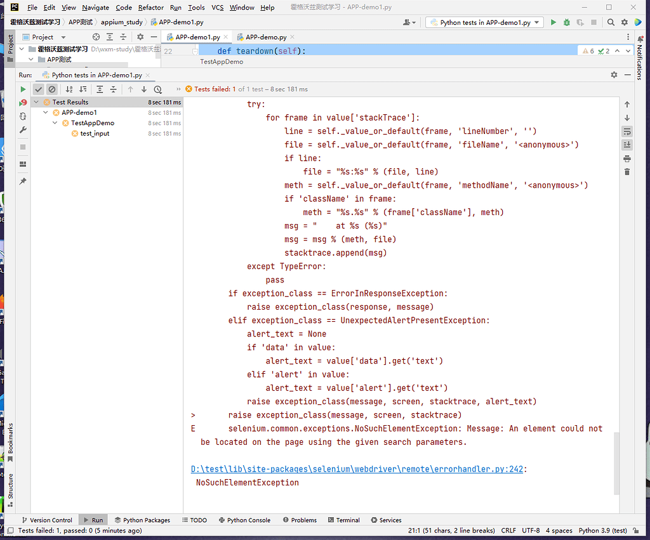The image size is (650, 540).
Task: Collapse all test results
Action: (x=113, y=89)
